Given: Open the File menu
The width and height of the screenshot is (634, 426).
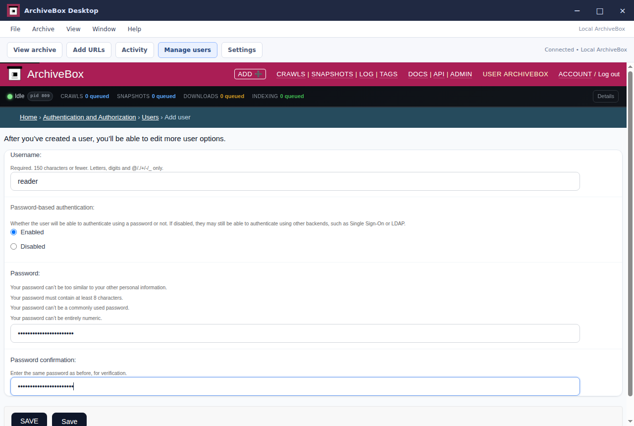Looking at the screenshot, I should (x=15, y=29).
